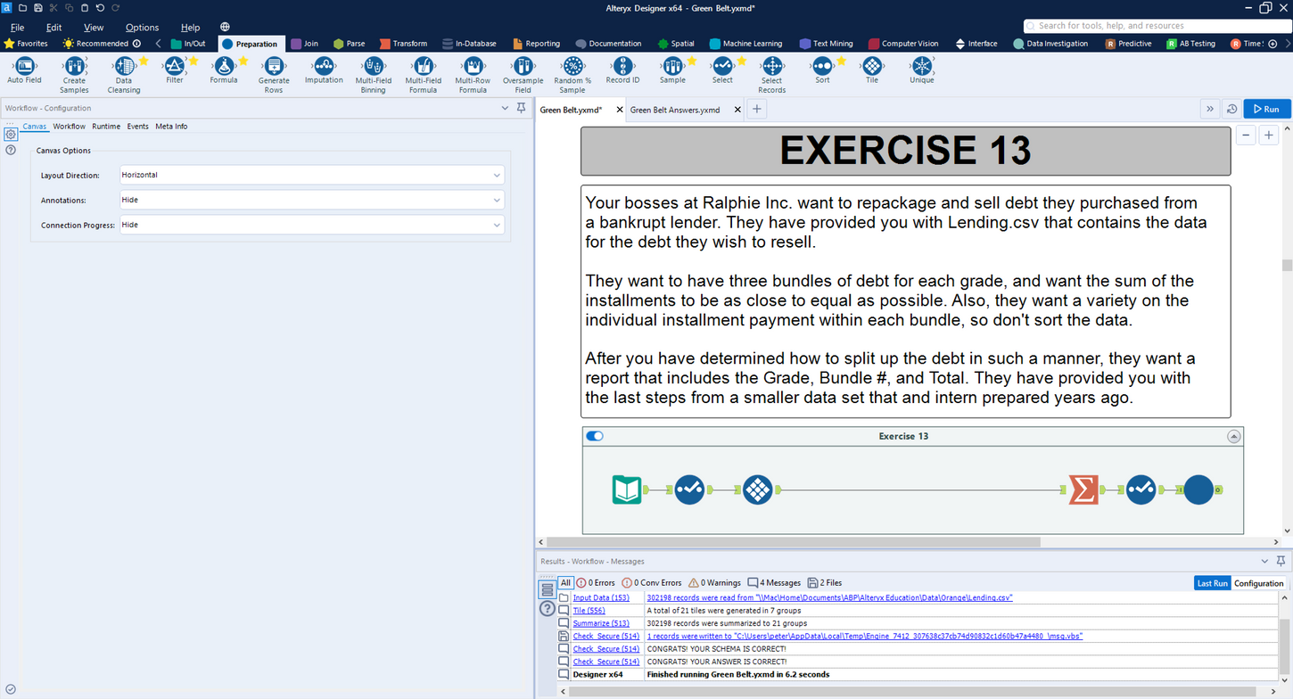Switch to the Transform tool category

(x=403, y=44)
